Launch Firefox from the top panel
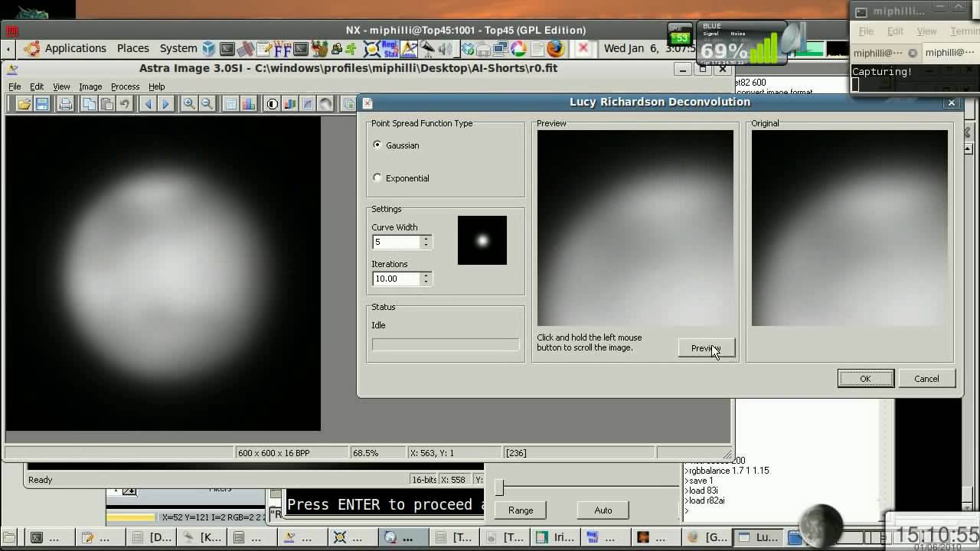980x551 pixels. click(556, 48)
